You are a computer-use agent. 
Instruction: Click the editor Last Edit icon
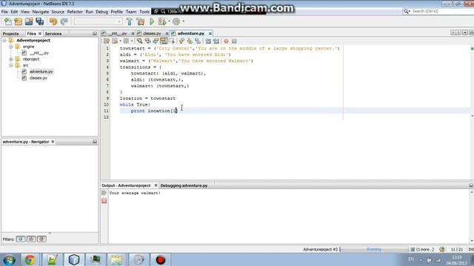[x=107, y=41]
